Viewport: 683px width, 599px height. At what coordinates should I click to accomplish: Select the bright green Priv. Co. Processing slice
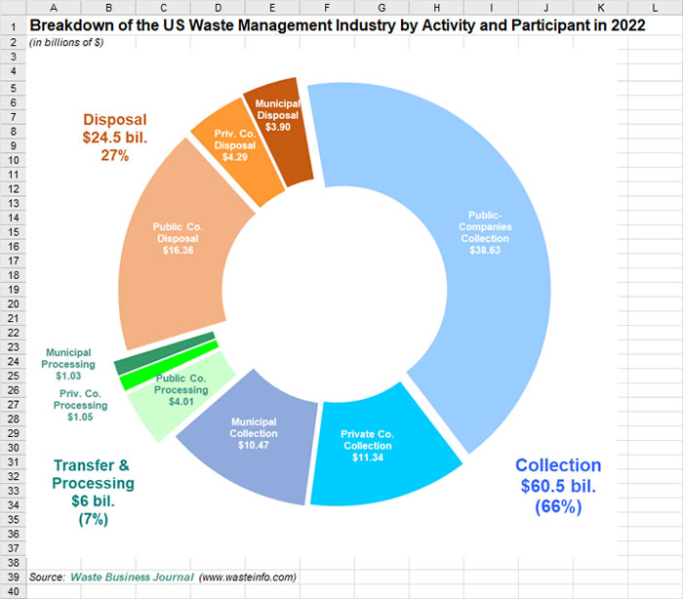pos(169,365)
